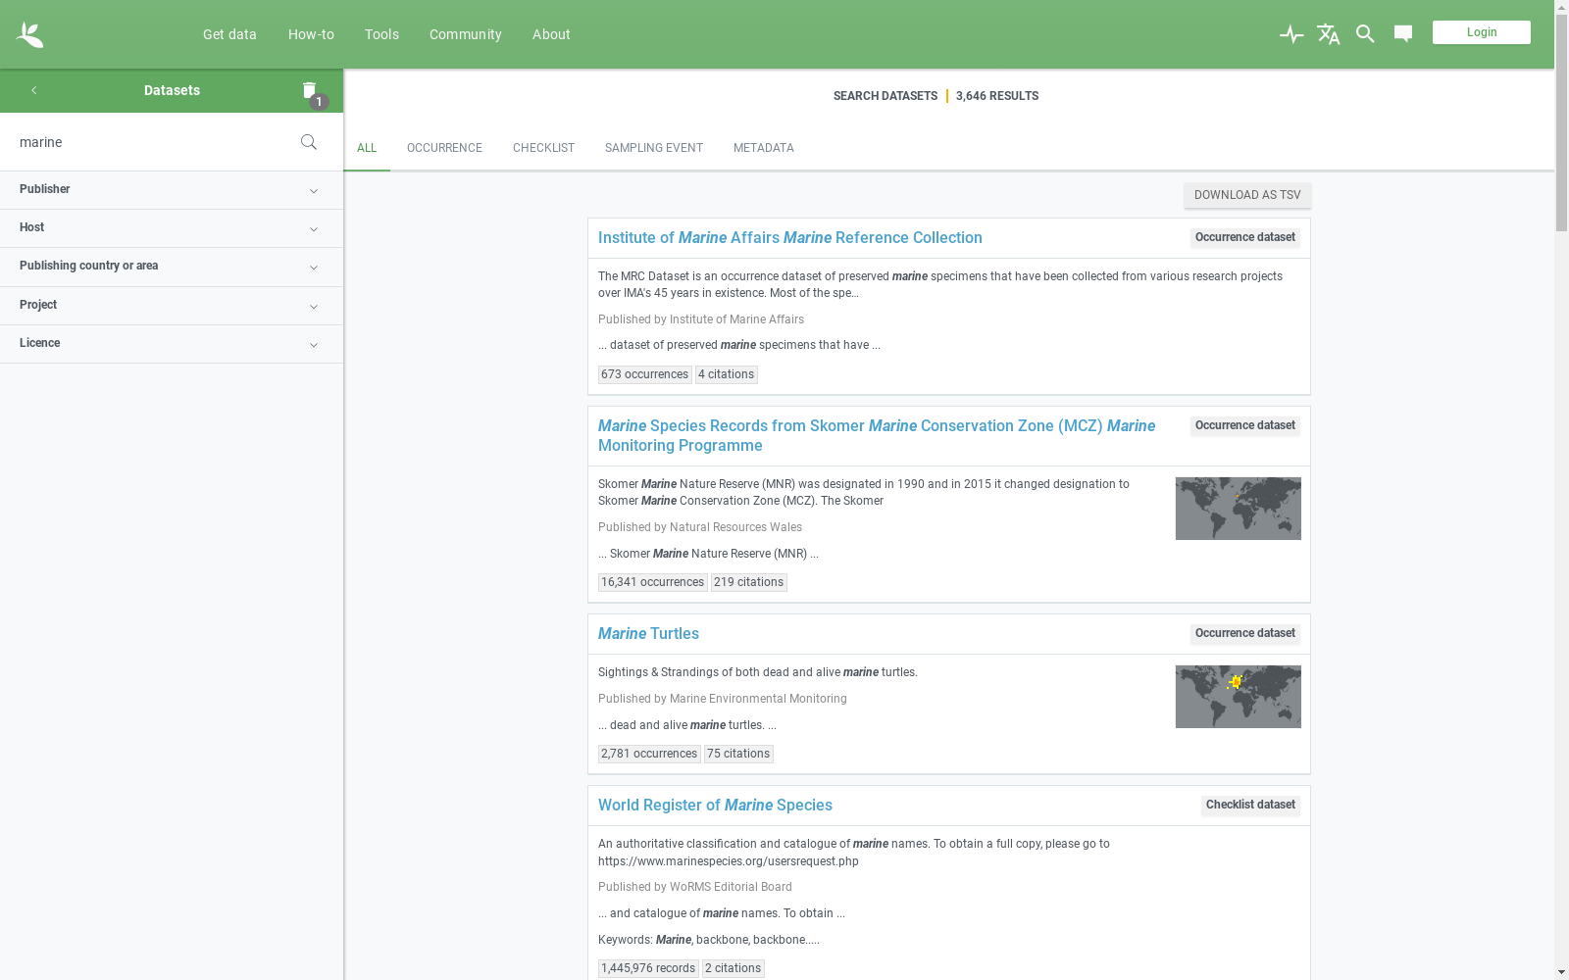Switch to the SAMPLING EVENT tab
Screen dimensions: 1569x980
tap(653, 148)
